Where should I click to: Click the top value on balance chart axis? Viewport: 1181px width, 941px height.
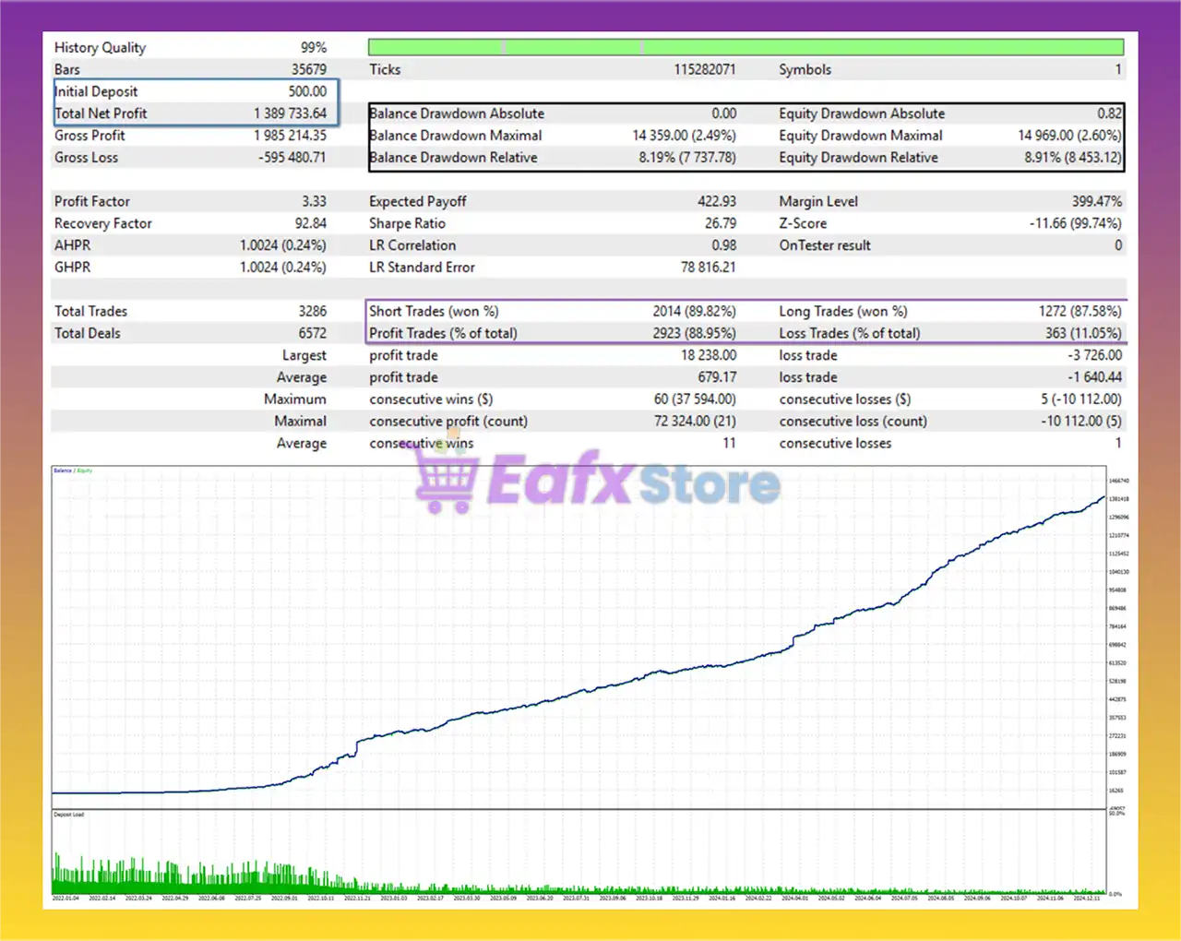[x=1118, y=481]
